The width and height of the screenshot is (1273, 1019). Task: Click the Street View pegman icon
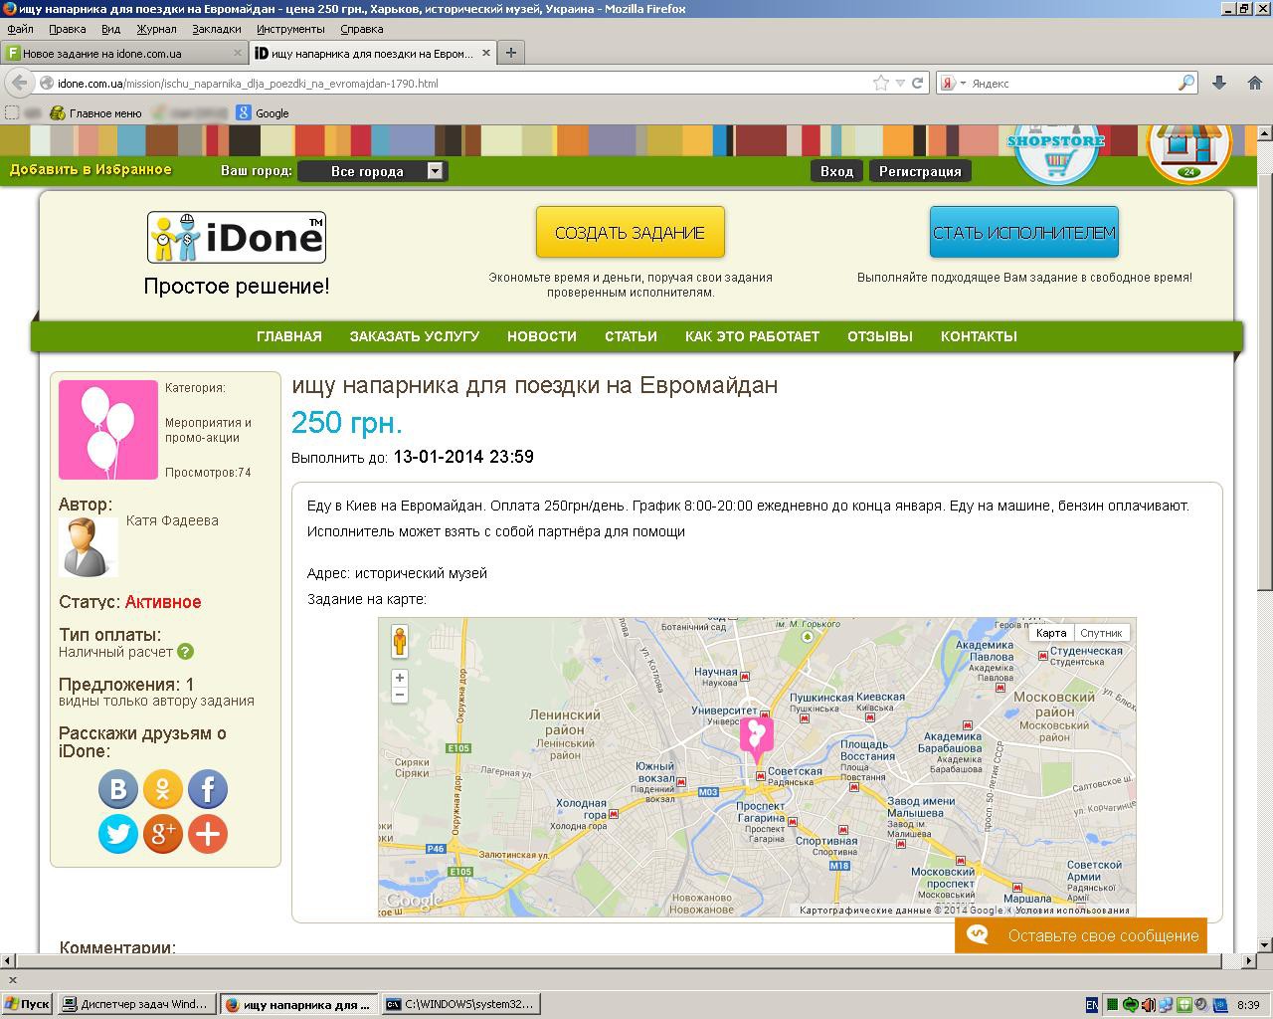[x=400, y=642]
